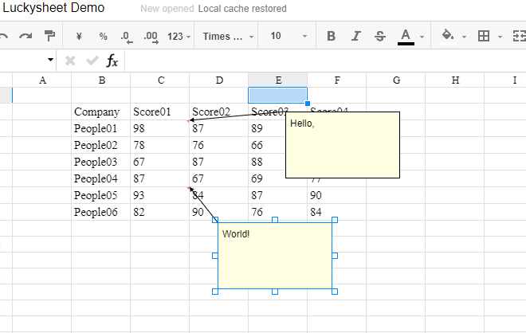Open the 123 number format dropdown
This screenshot has width=526, height=333.
tap(179, 36)
